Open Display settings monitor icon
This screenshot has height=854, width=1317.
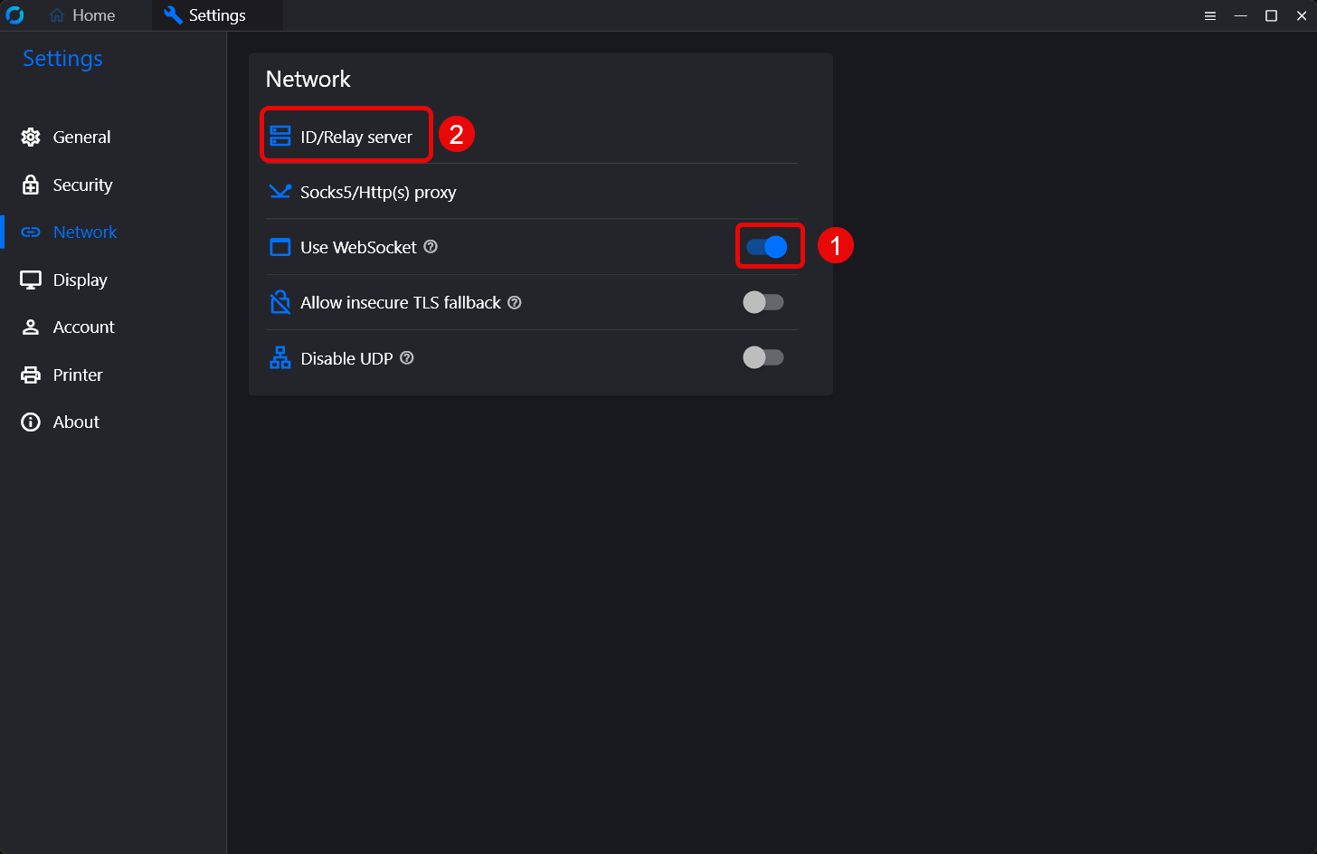[x=31, y=280]
